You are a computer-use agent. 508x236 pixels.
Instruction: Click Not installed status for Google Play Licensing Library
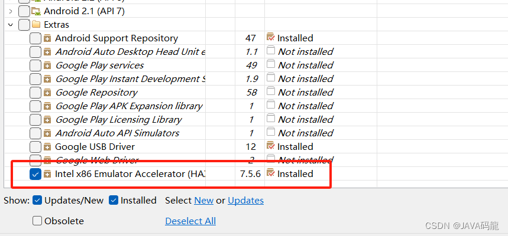point(306,120)
